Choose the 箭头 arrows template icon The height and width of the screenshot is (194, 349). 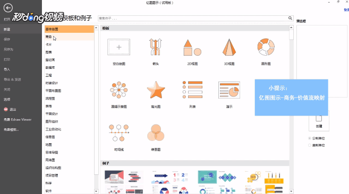click(156, 47)
